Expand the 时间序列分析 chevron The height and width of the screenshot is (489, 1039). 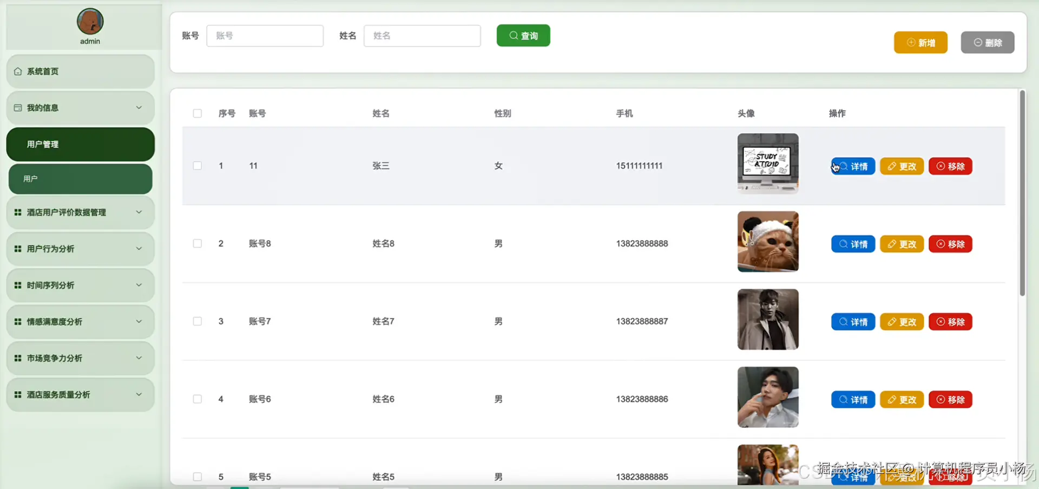[x=139, y=285]
